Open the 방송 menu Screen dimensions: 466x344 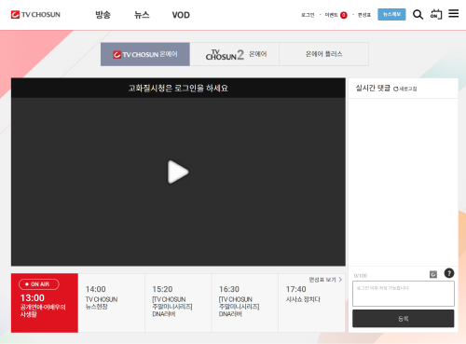103,15
